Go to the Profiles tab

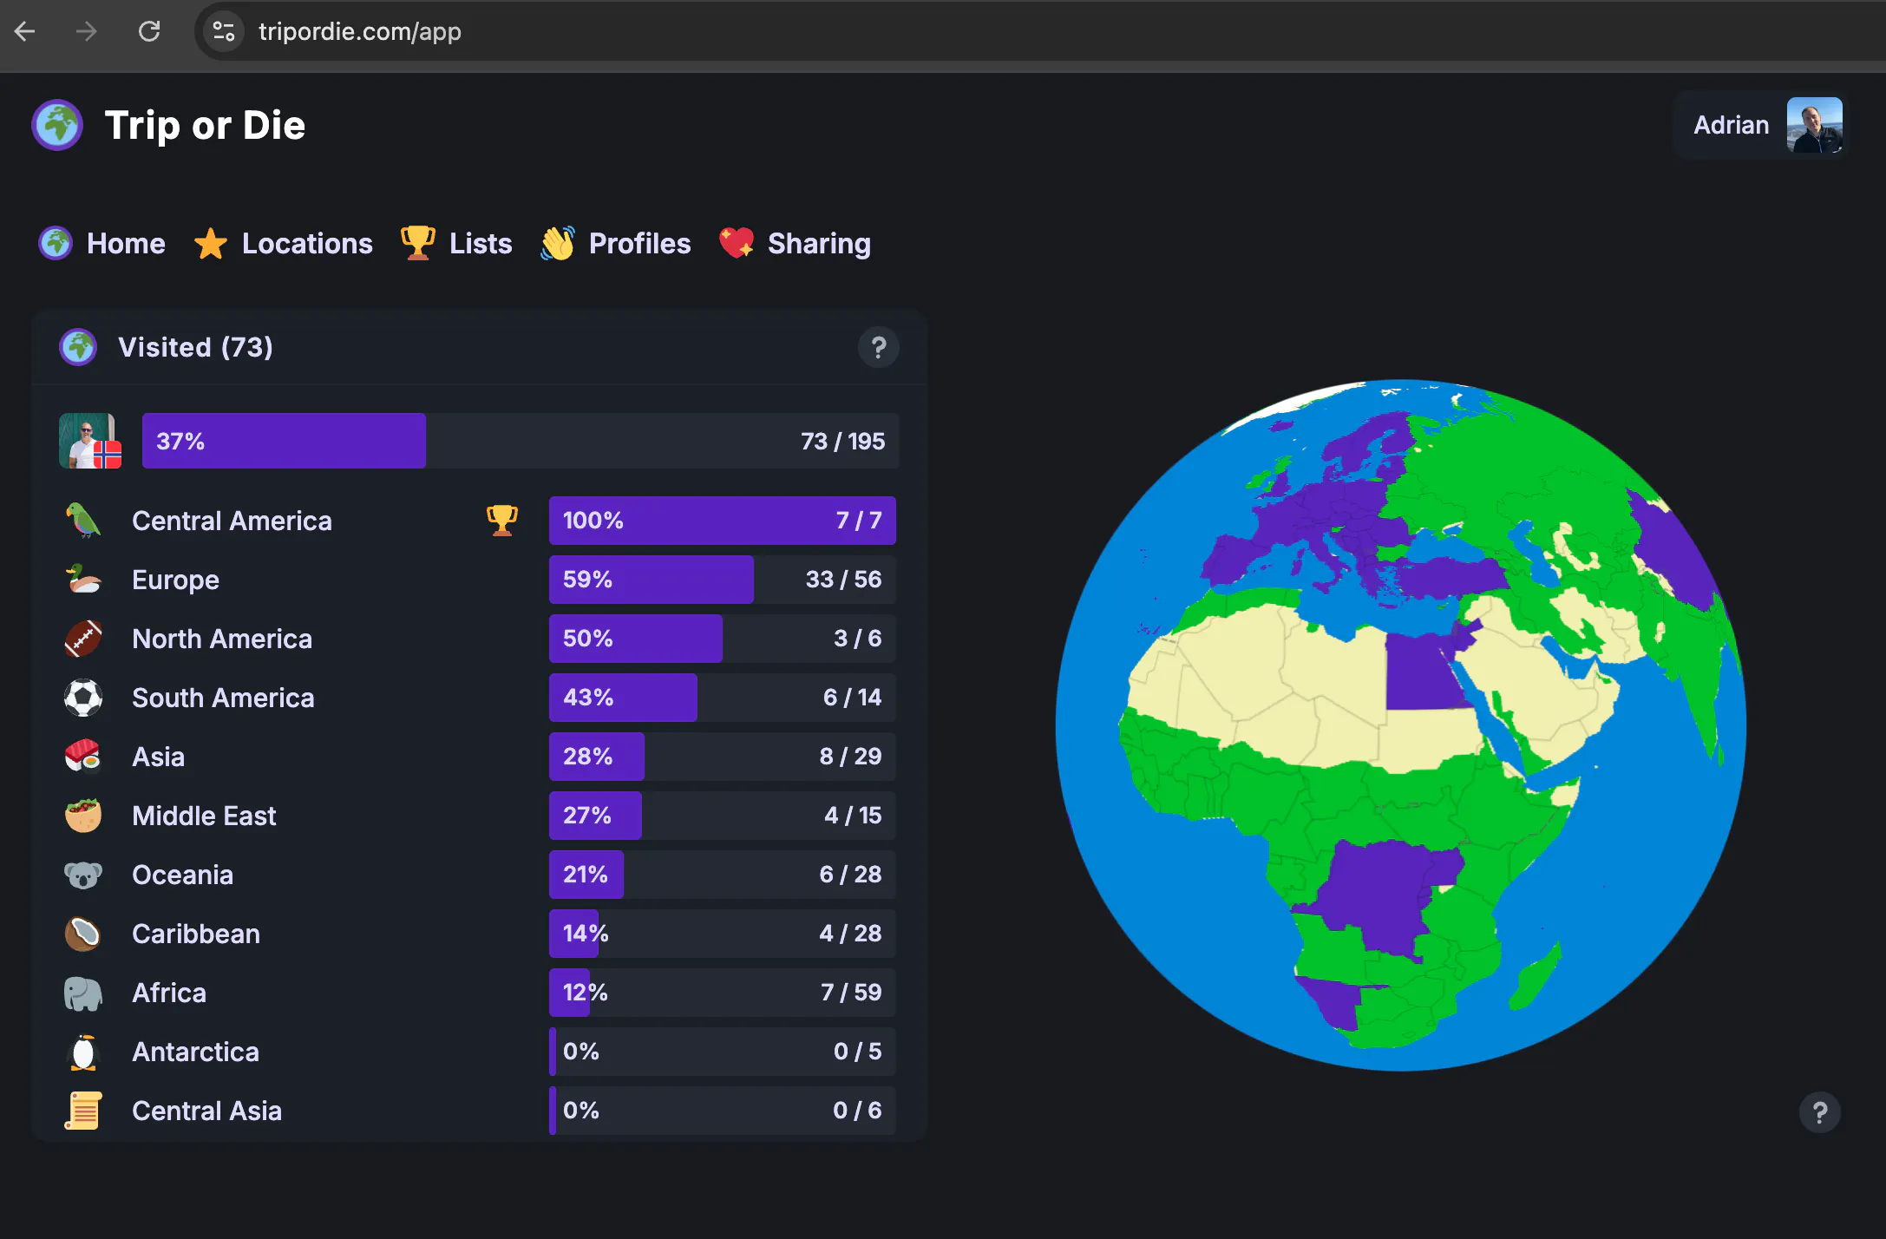(x=616, y=244)
